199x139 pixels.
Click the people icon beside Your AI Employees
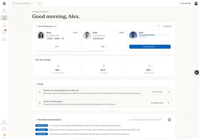pos(36,26)
